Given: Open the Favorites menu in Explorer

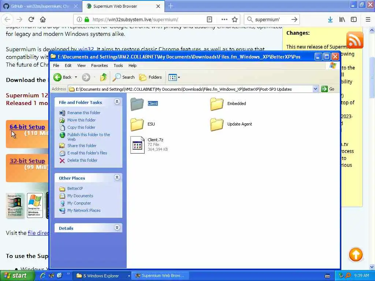Looking at the screenshot, I should pyautogui.click(x=100, y=65).
